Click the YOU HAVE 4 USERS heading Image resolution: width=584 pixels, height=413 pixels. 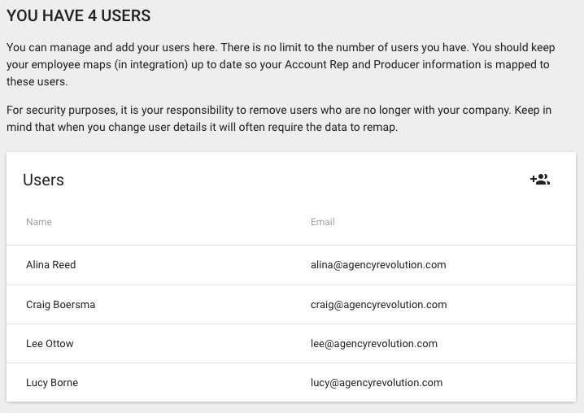[x=79, y=16]
